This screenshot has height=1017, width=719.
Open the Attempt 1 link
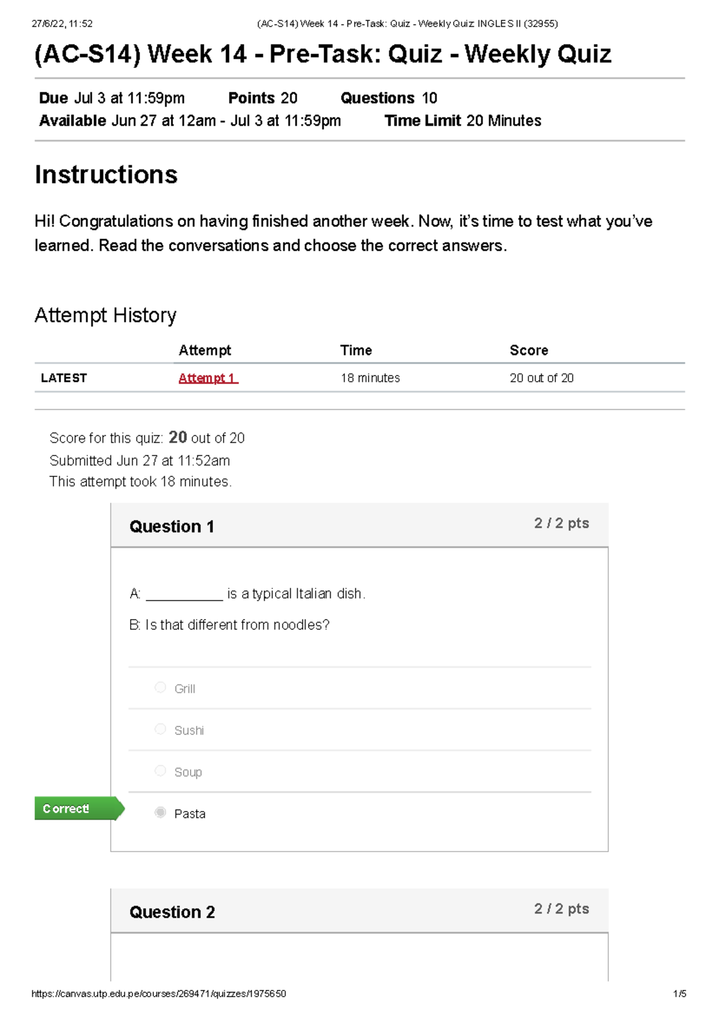coord(208,378)
